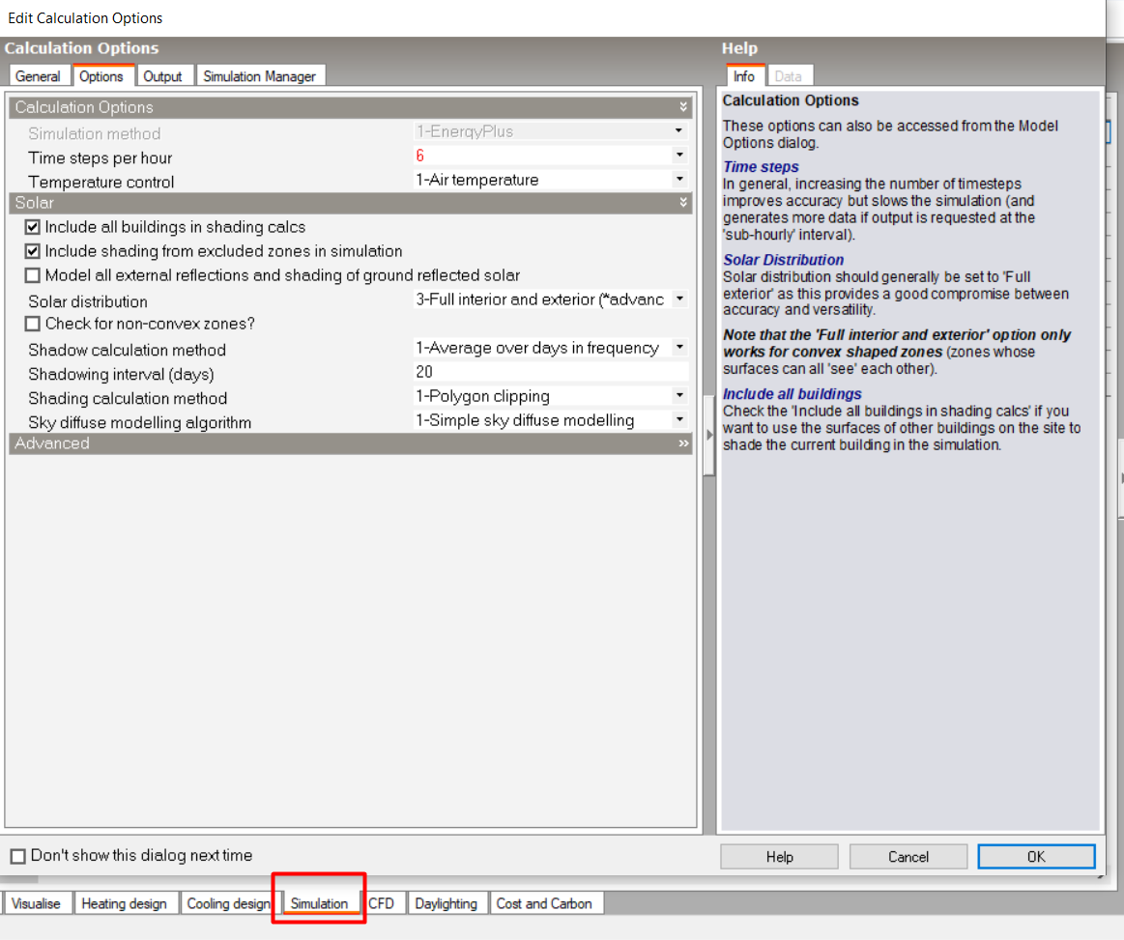Screen dimensions: 1124x940
Task: Select the Info help tab
Action: coord(744,76)
